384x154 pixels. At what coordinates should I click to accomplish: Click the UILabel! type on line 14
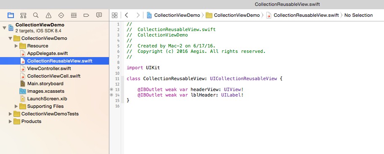232,95
